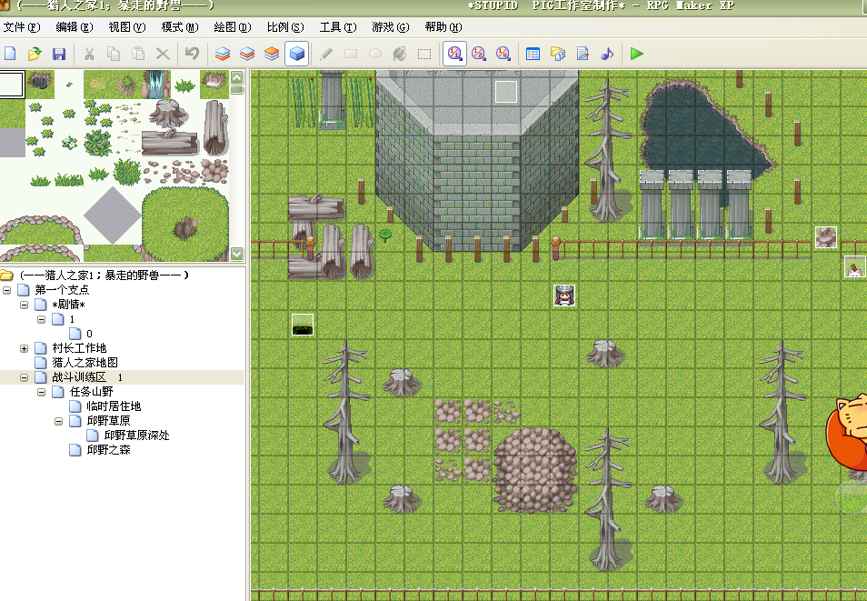Select map 邱野之森 in tree
Image resolution: width=867 pixels, height=601 pixels.
coord(108,450)
